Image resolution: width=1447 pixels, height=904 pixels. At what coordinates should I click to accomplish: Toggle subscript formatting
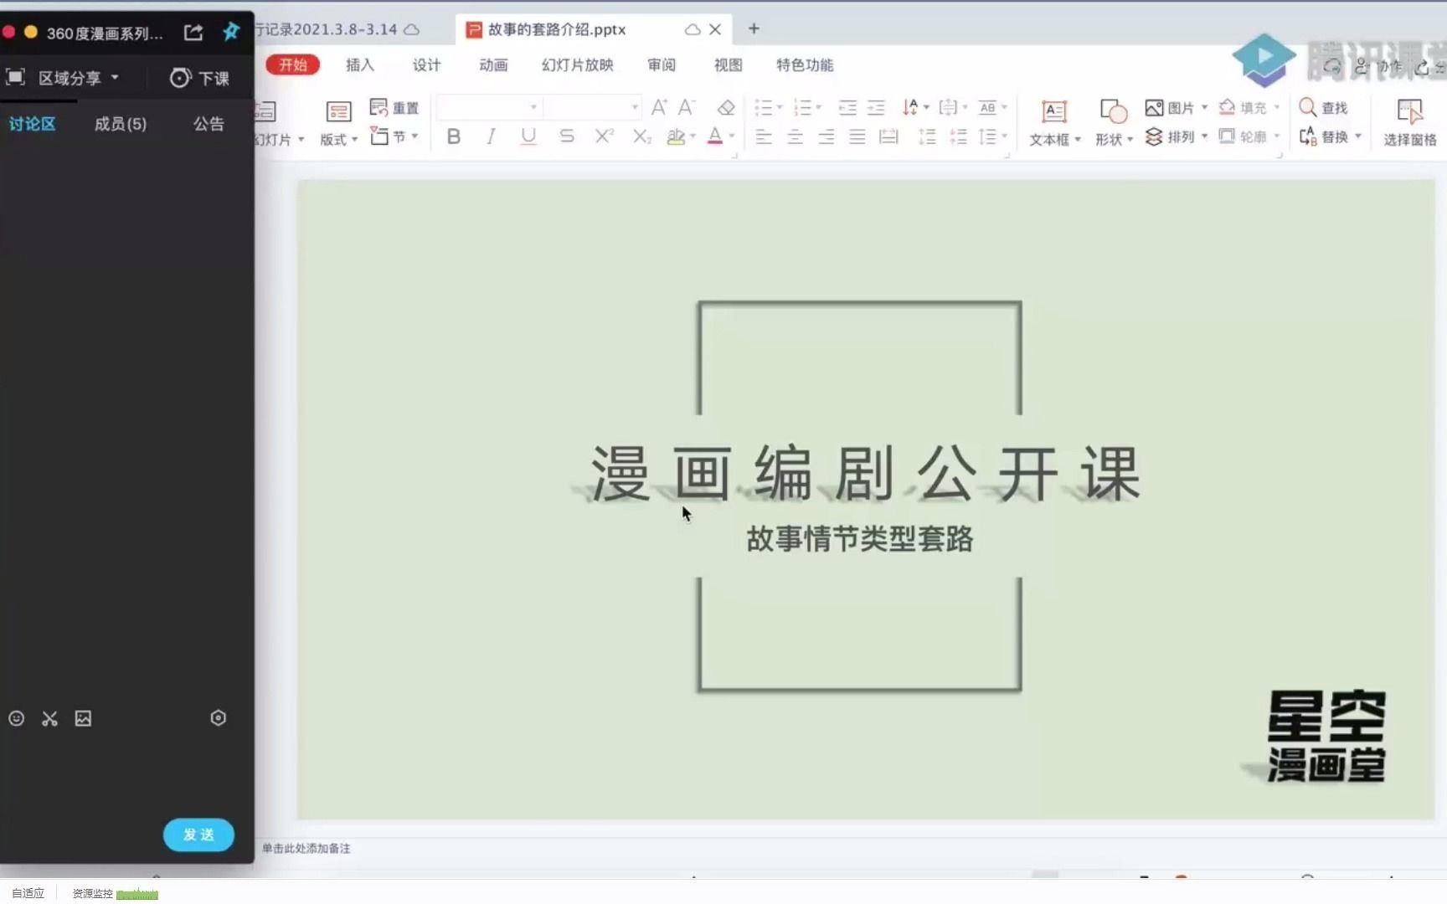pos(641,136)
